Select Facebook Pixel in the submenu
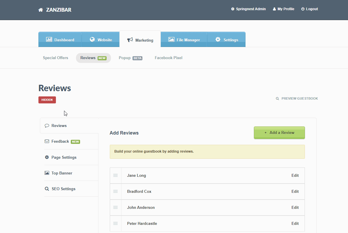Viewport: 348px width, 233px height. click(168, 58)
